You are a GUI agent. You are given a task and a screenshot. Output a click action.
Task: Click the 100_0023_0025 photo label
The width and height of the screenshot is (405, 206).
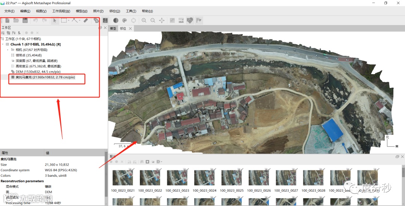point(232,191)
